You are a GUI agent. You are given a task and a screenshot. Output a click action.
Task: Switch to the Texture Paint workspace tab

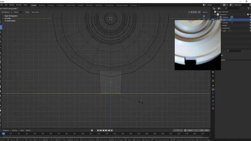pos(71,5)
